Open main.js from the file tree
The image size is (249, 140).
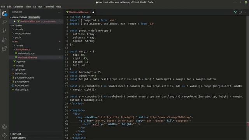coord(20,65)
